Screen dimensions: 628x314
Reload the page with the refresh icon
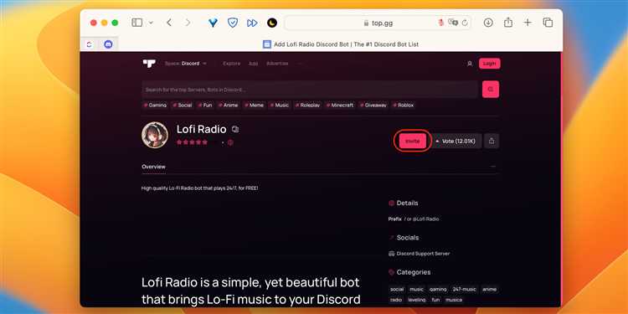coord(465,23)
